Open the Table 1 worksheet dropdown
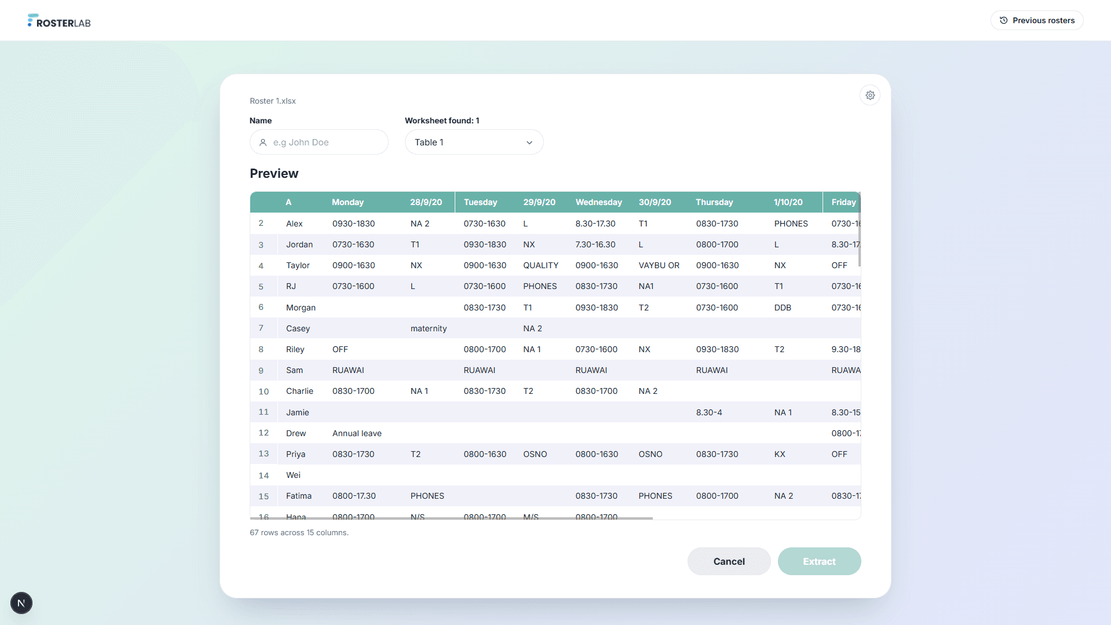 pyautogui.click(x=474, y=142)
